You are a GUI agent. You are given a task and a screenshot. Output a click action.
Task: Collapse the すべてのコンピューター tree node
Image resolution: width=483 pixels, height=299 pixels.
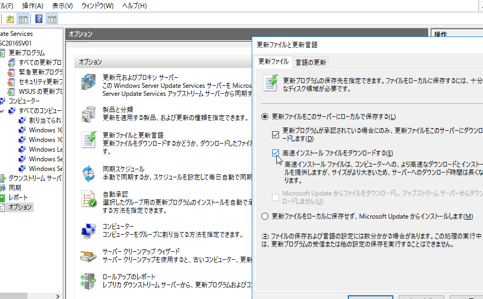4,110
